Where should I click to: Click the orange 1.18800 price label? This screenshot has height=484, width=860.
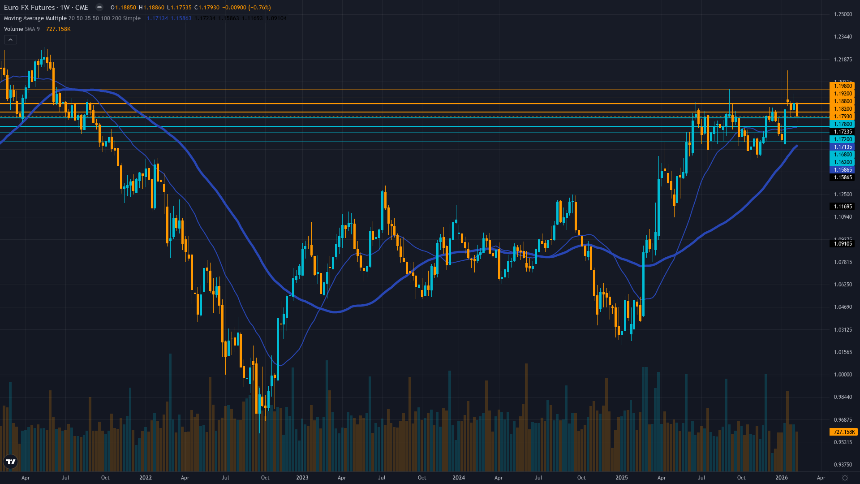tap(842, 101)
